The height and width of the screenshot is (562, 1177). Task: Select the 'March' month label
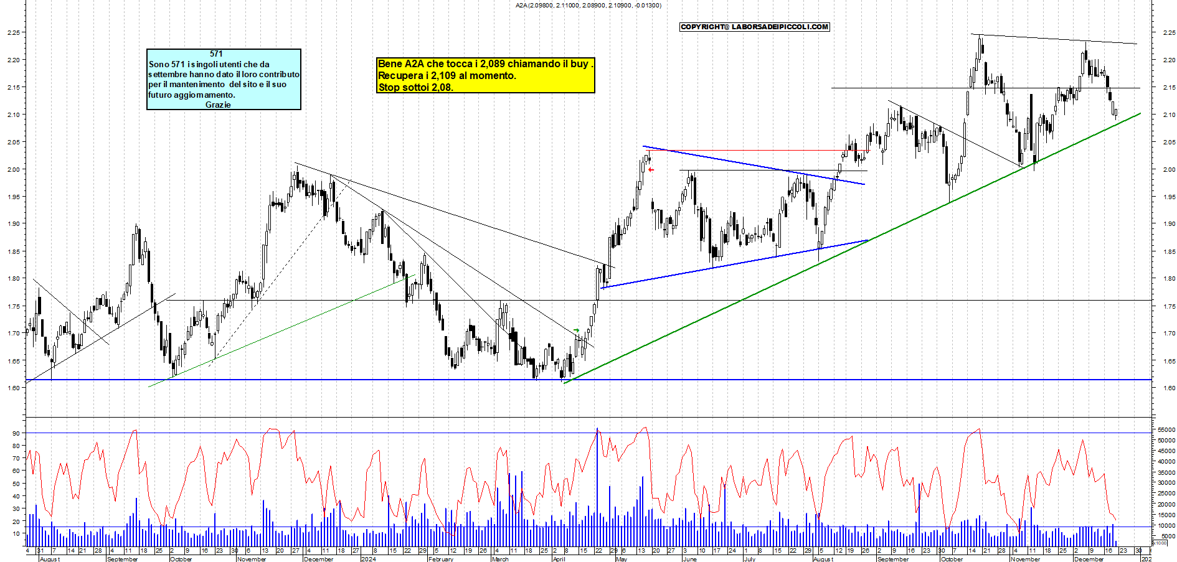[500, 559]
